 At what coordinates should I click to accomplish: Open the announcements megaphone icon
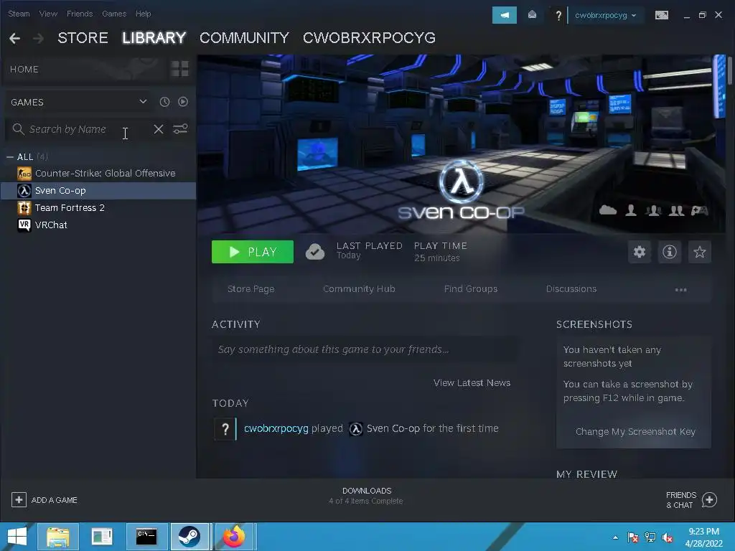pyautogui.click(x=505, y=15)
